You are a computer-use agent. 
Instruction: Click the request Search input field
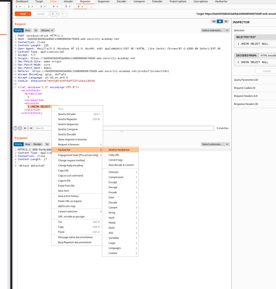coord(124,128)
